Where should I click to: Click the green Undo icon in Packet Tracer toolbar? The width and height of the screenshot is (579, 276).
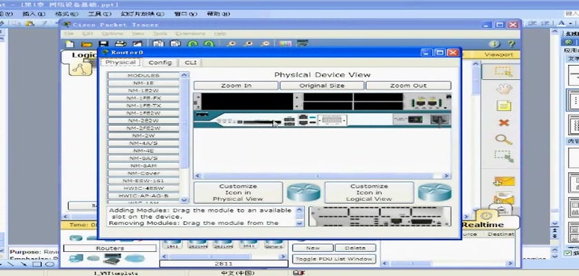tap(192, 44)
